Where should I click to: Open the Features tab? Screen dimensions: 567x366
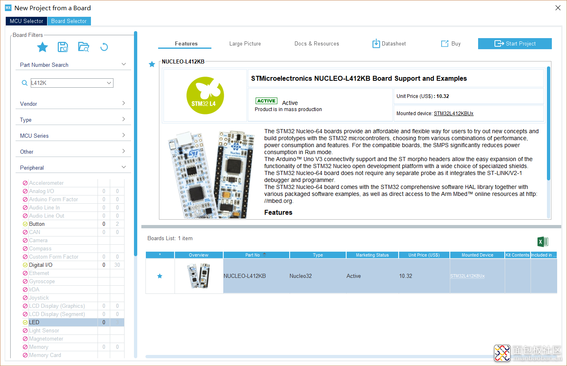point(186,43)
